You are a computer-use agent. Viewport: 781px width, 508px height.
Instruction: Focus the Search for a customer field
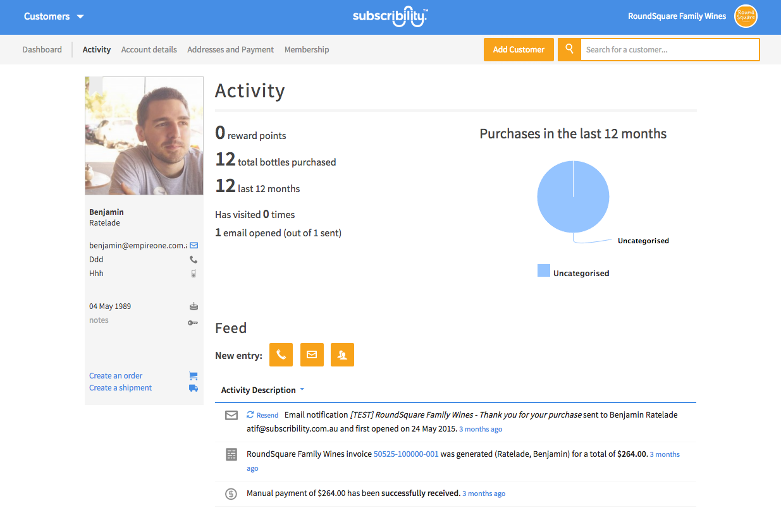click(x=669, y=49)
